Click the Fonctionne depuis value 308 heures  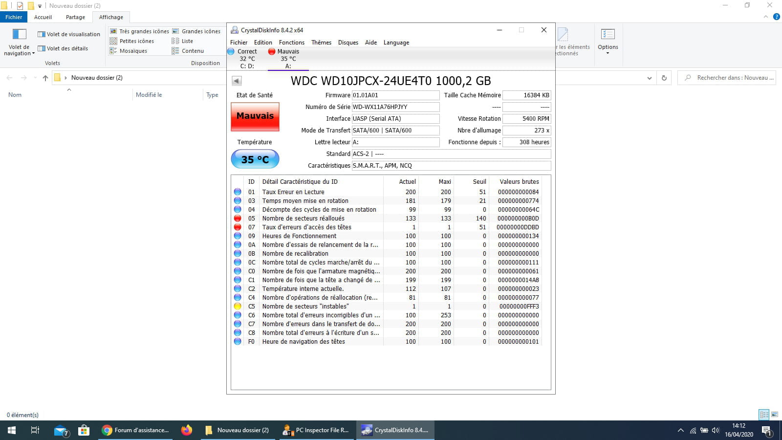pos(527,142)
